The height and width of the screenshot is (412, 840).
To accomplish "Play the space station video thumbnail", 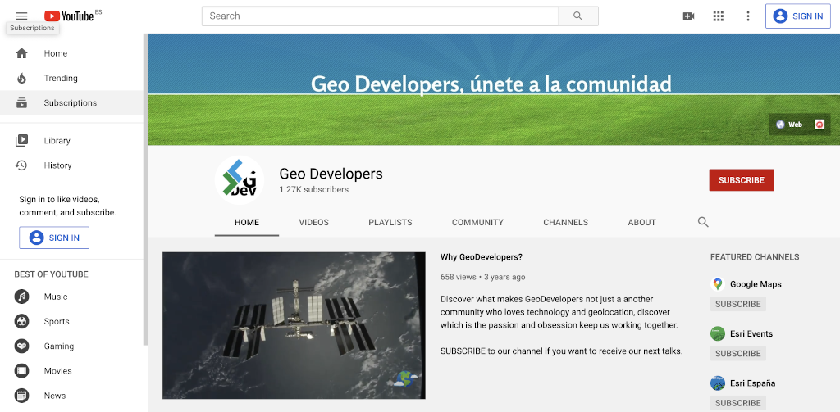I will click(294, 325).
